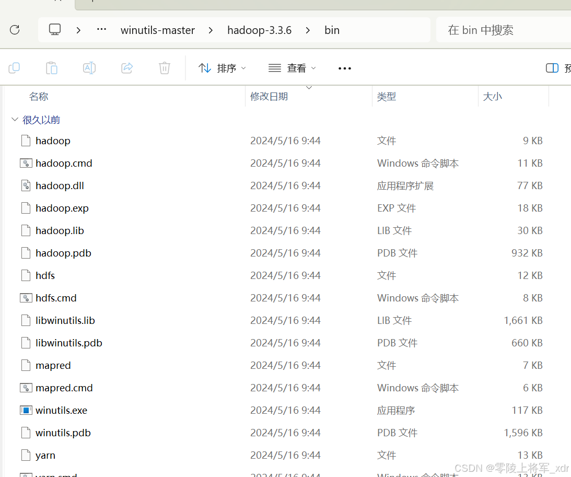Click the copy icon in toolbar
The image size is (571, 477).
pyautogui.click(x=14, y=68)
